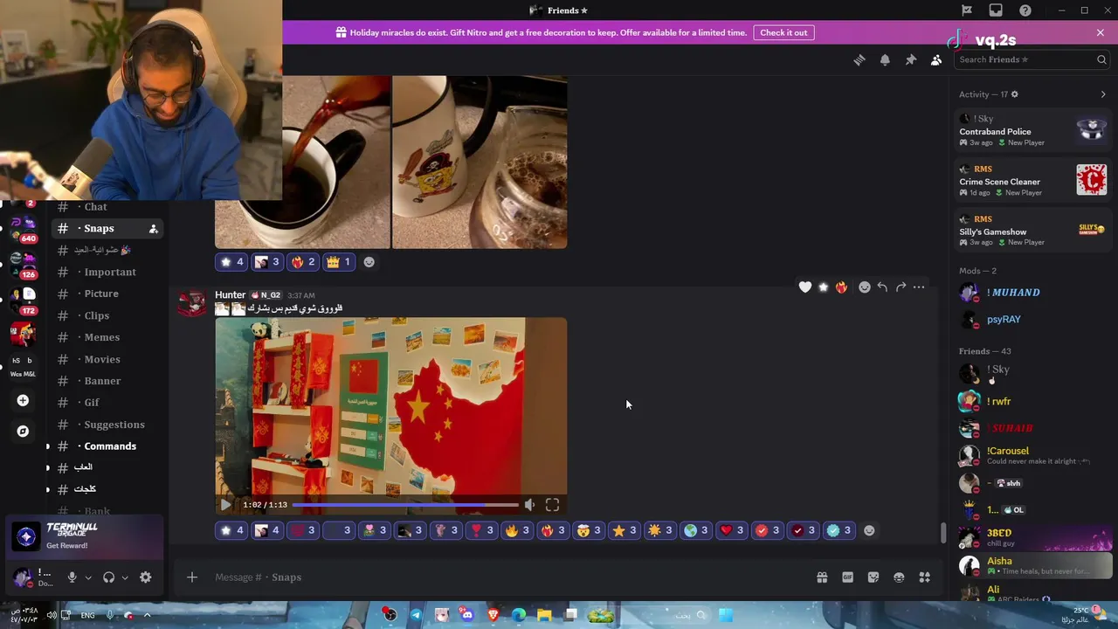1118x629 pixels.
Task: Reply to Hunter's message
Action: click(x=882, y=287)
